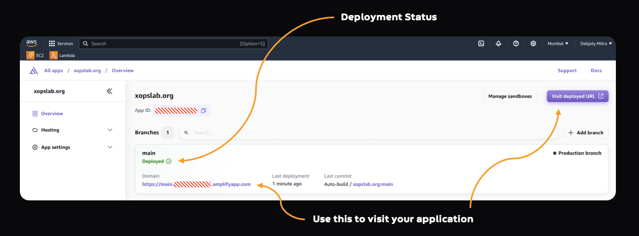Open Hosting in the sidebar
Screen dimensions: 639x236
point(50,130)
